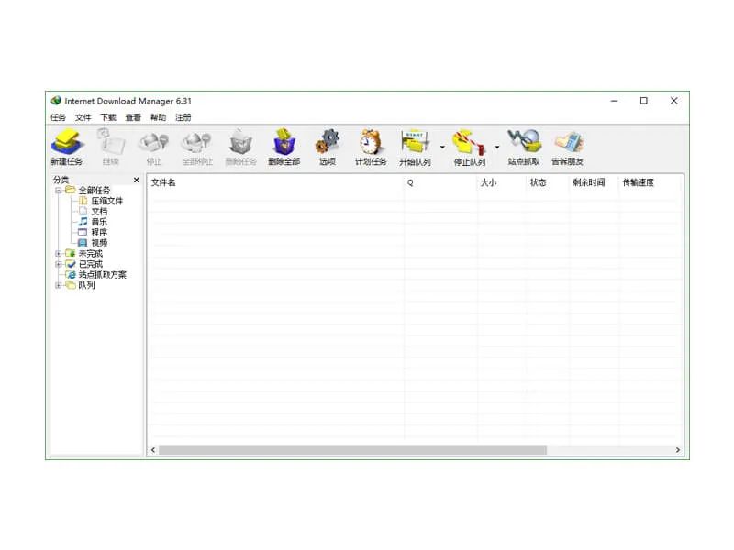This screenshot has height=550, width=734.
Task: Click the right scroll arrow of list
Action: [678, 450]
